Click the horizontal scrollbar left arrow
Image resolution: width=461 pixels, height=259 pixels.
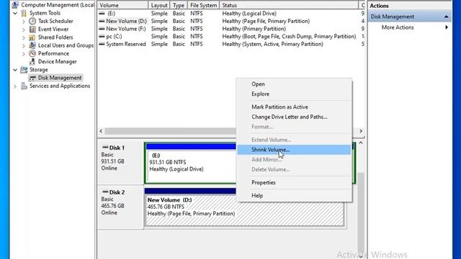[x=101, y=131]
